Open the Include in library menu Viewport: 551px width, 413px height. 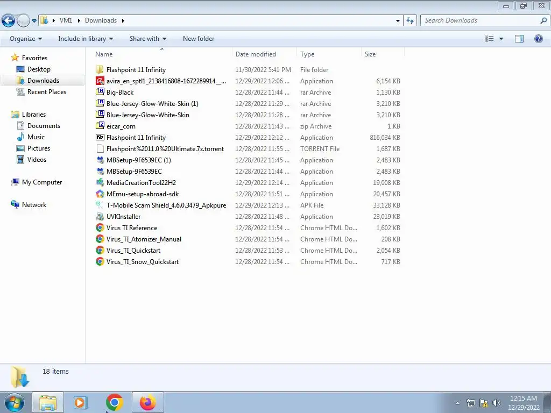86,39
